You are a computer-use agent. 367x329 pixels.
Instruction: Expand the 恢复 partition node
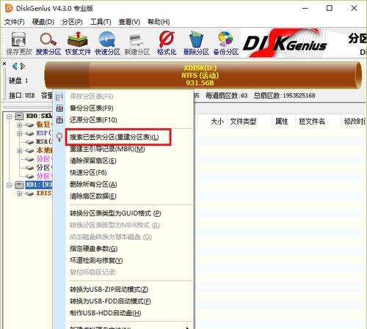click(x=19, y=125)
